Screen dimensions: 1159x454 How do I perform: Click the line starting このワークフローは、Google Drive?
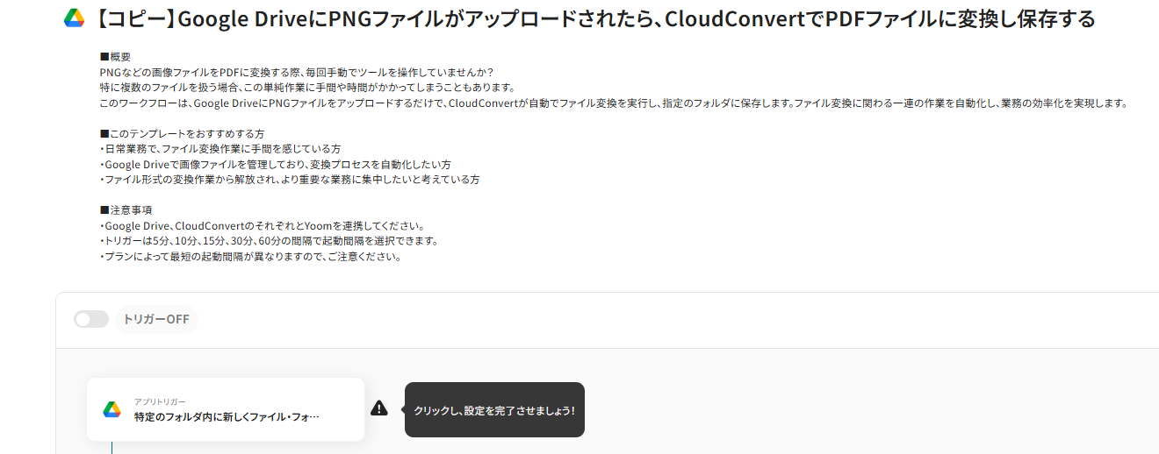point(614,103)
